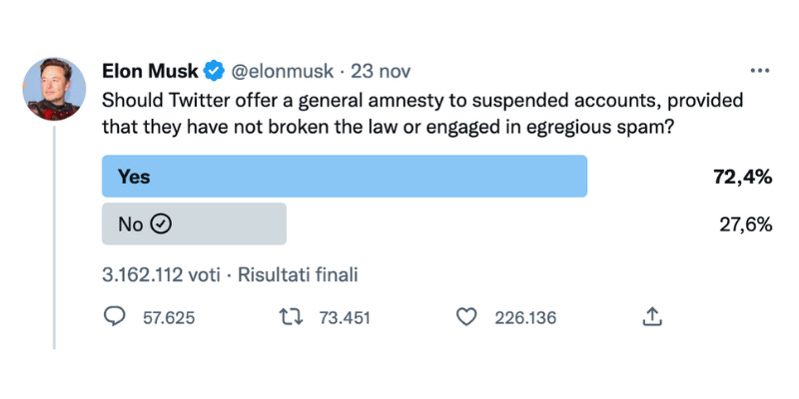Click the 226.136 likes count
This screenshot has height=399, width=799.
coord(525,318)
